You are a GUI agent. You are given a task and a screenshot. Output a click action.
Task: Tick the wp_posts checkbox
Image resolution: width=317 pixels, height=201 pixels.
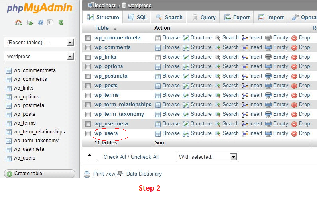(88, 86)
